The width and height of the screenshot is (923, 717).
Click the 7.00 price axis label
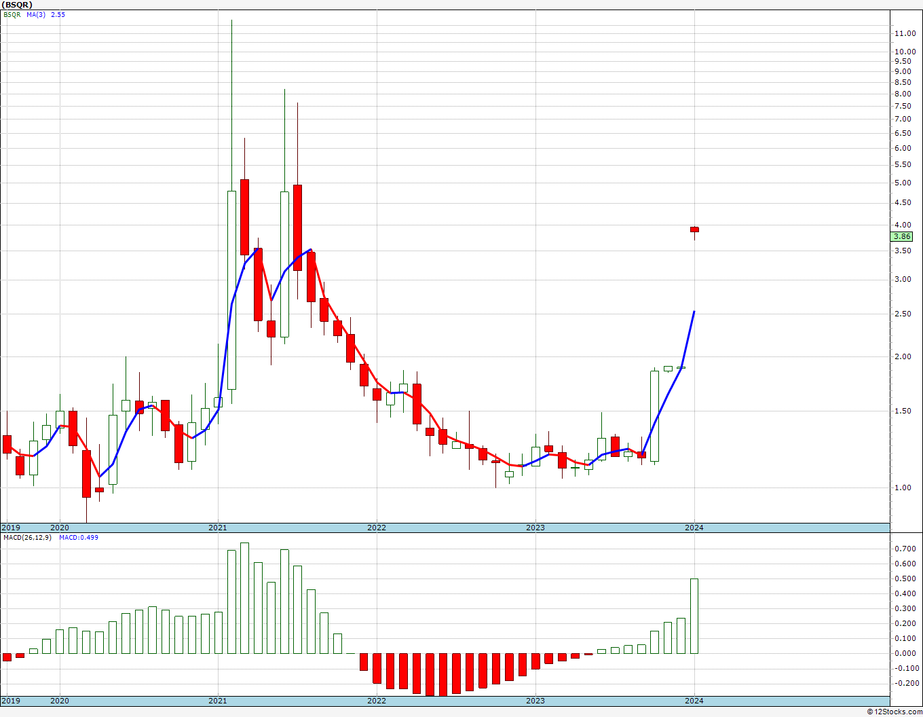click(x=903, y=119)
